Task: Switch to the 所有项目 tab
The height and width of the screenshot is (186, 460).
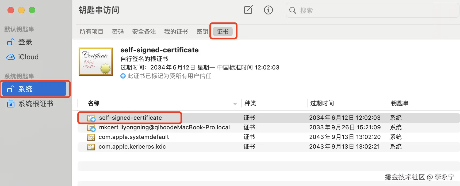Action: (x=91, y=32)
